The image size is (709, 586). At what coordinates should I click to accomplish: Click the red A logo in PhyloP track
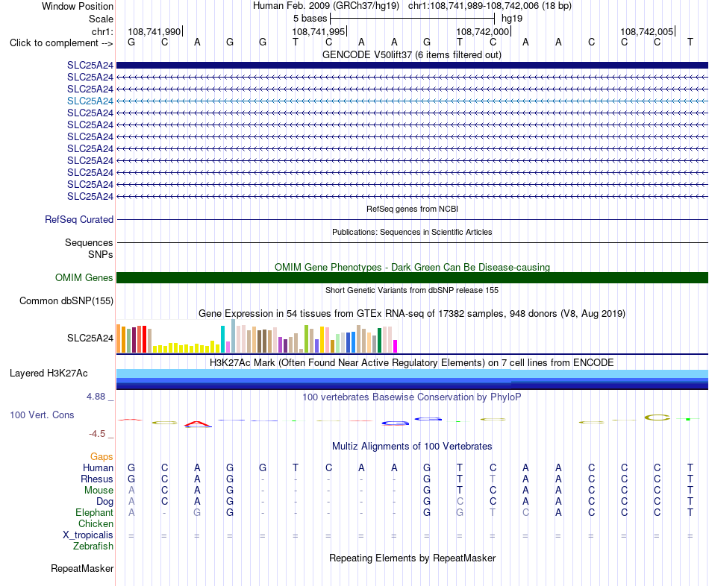click(x=197, y=423)
